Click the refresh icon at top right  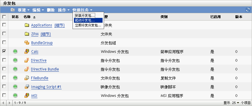pos(248,10)
